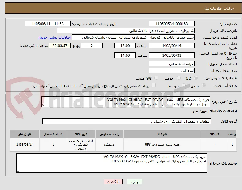Click the general description text area
The image size is (242, 190).
pyautogui.click(x=126, y=102)
